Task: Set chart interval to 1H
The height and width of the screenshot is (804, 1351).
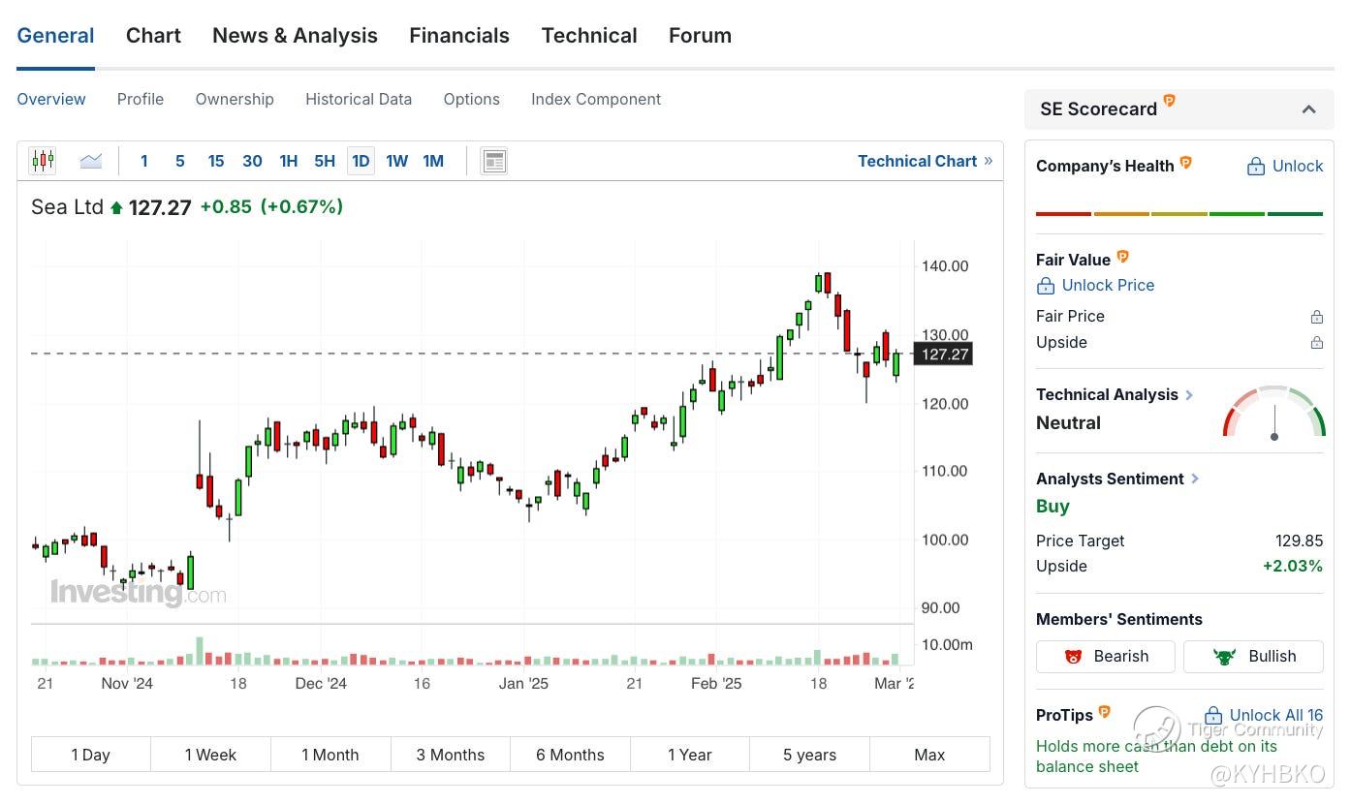Action: point(289,161)
